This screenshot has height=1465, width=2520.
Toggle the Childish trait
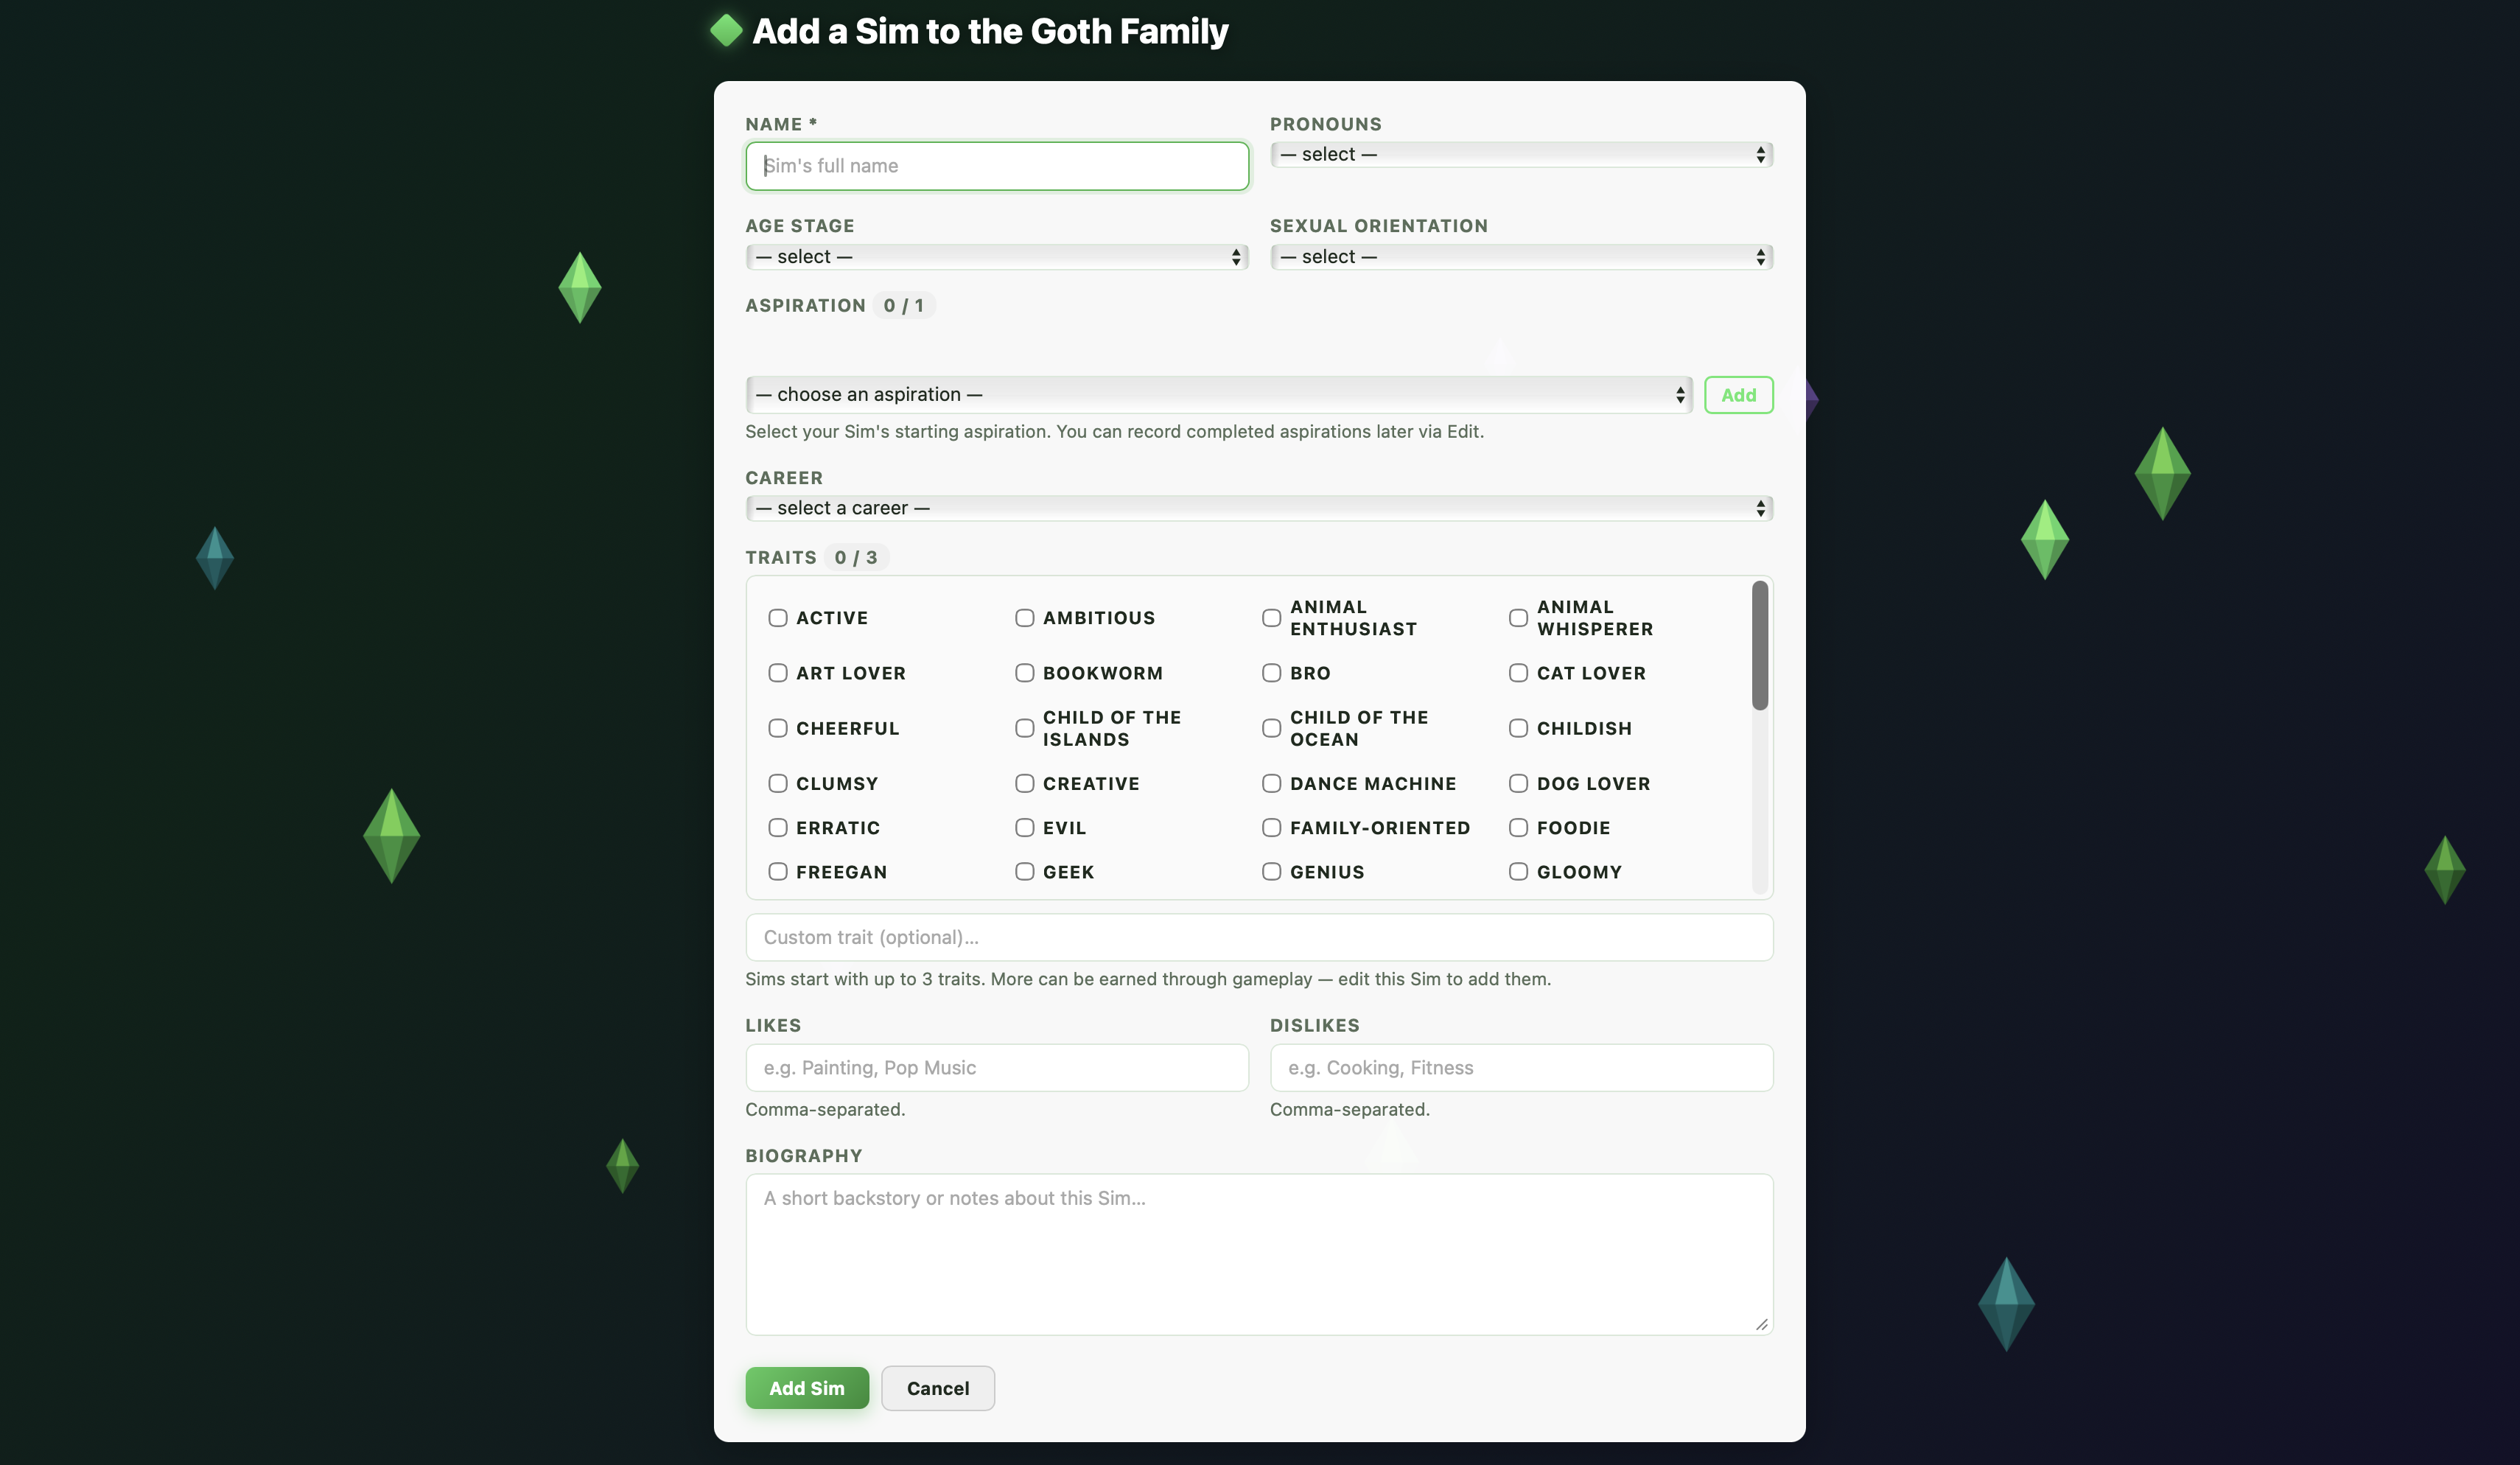click(x=1518, y=728)
